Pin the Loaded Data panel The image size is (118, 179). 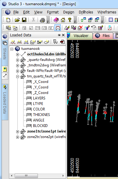tap(59, 35)
